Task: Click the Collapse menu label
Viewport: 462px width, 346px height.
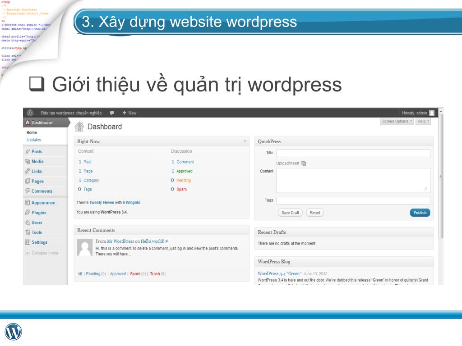Action: [45, 253]
